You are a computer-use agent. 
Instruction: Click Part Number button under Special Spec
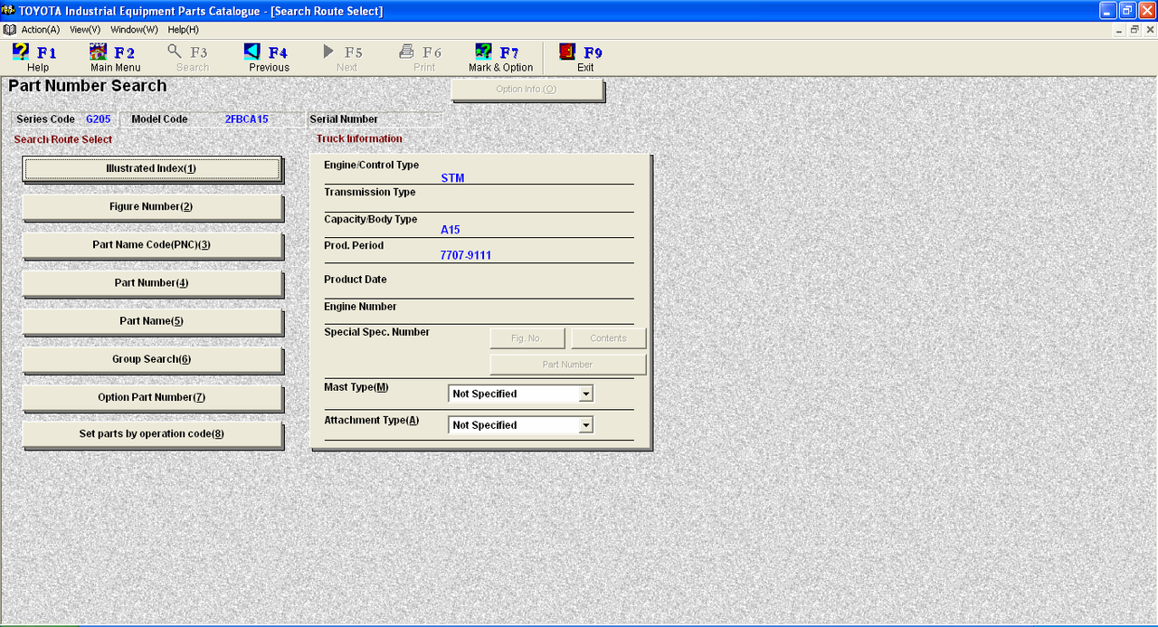pos(568,365)
